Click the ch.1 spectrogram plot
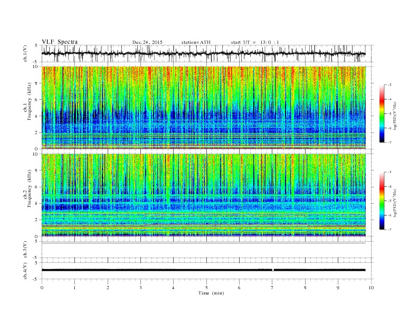418x323 pixels. [x=204, y=108]
